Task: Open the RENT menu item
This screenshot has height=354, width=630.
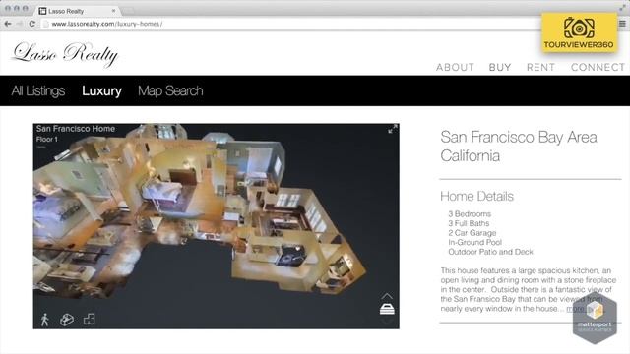Action: click(540, 67)
